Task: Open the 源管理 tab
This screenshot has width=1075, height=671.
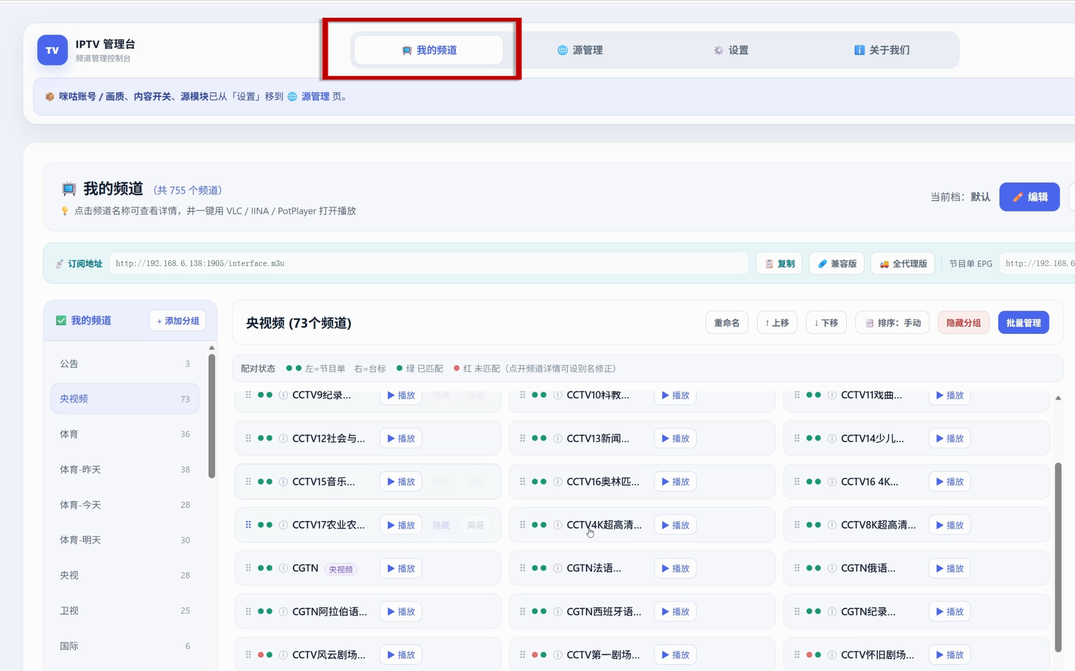Action: pyautogui.click(x=580, y=50)
